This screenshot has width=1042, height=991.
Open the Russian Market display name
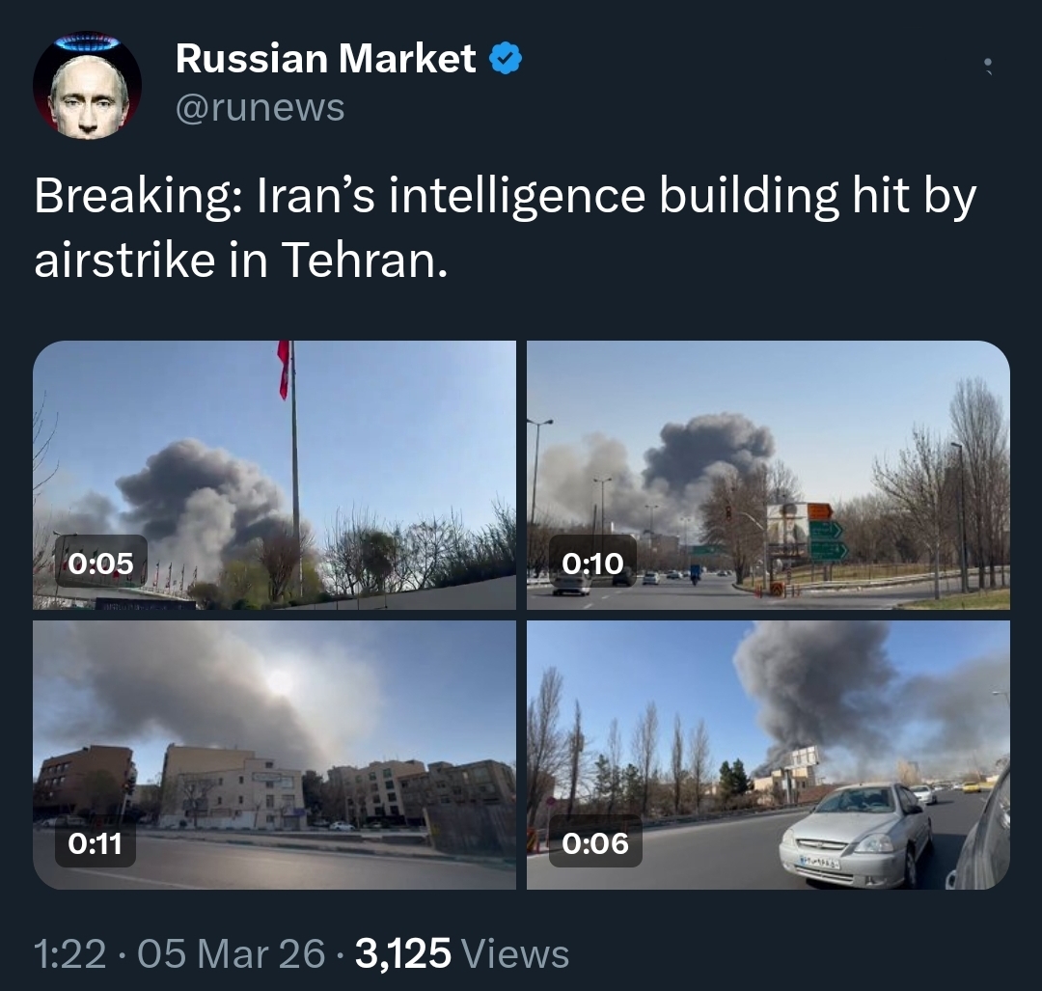point(326,59)
